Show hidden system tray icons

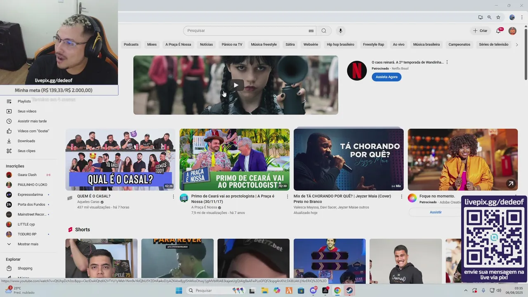tap(466, 290)
